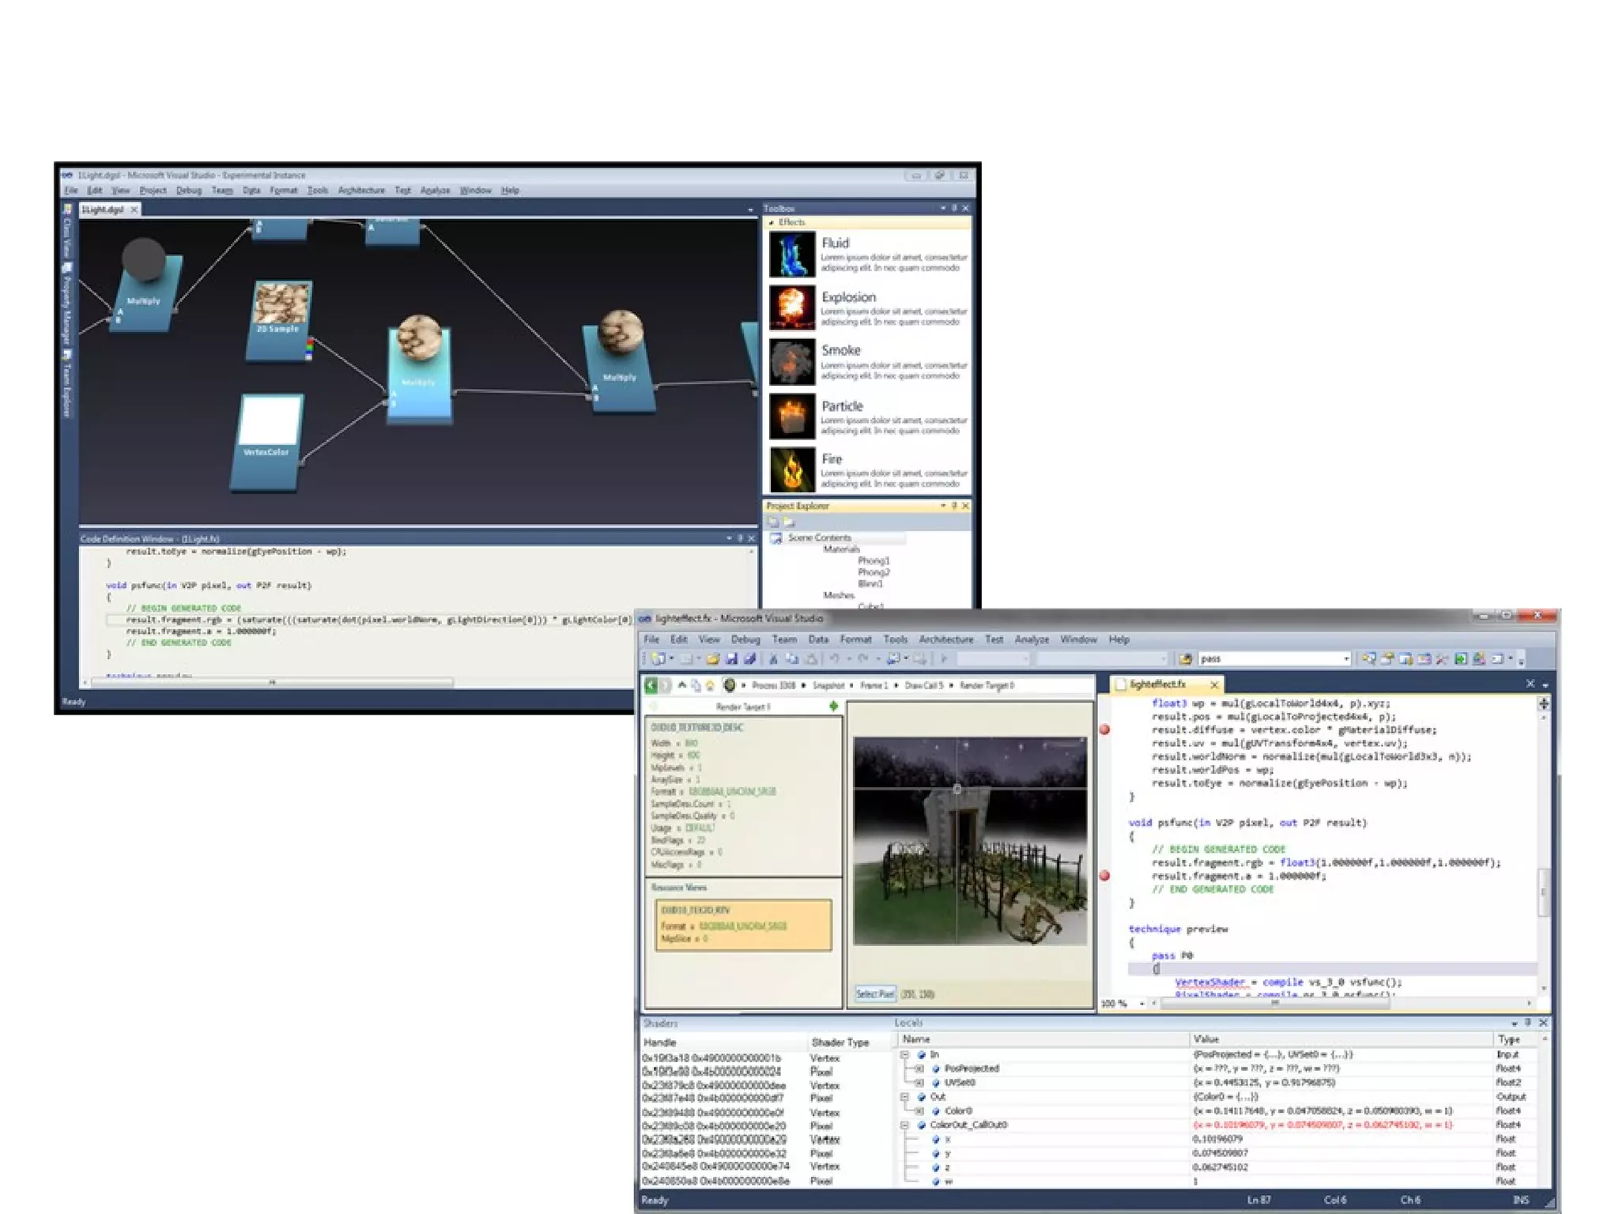The image size is (1619, 1214).
Task: Expand the PosProjected local variable
Action: click(x=919, y=1069)
